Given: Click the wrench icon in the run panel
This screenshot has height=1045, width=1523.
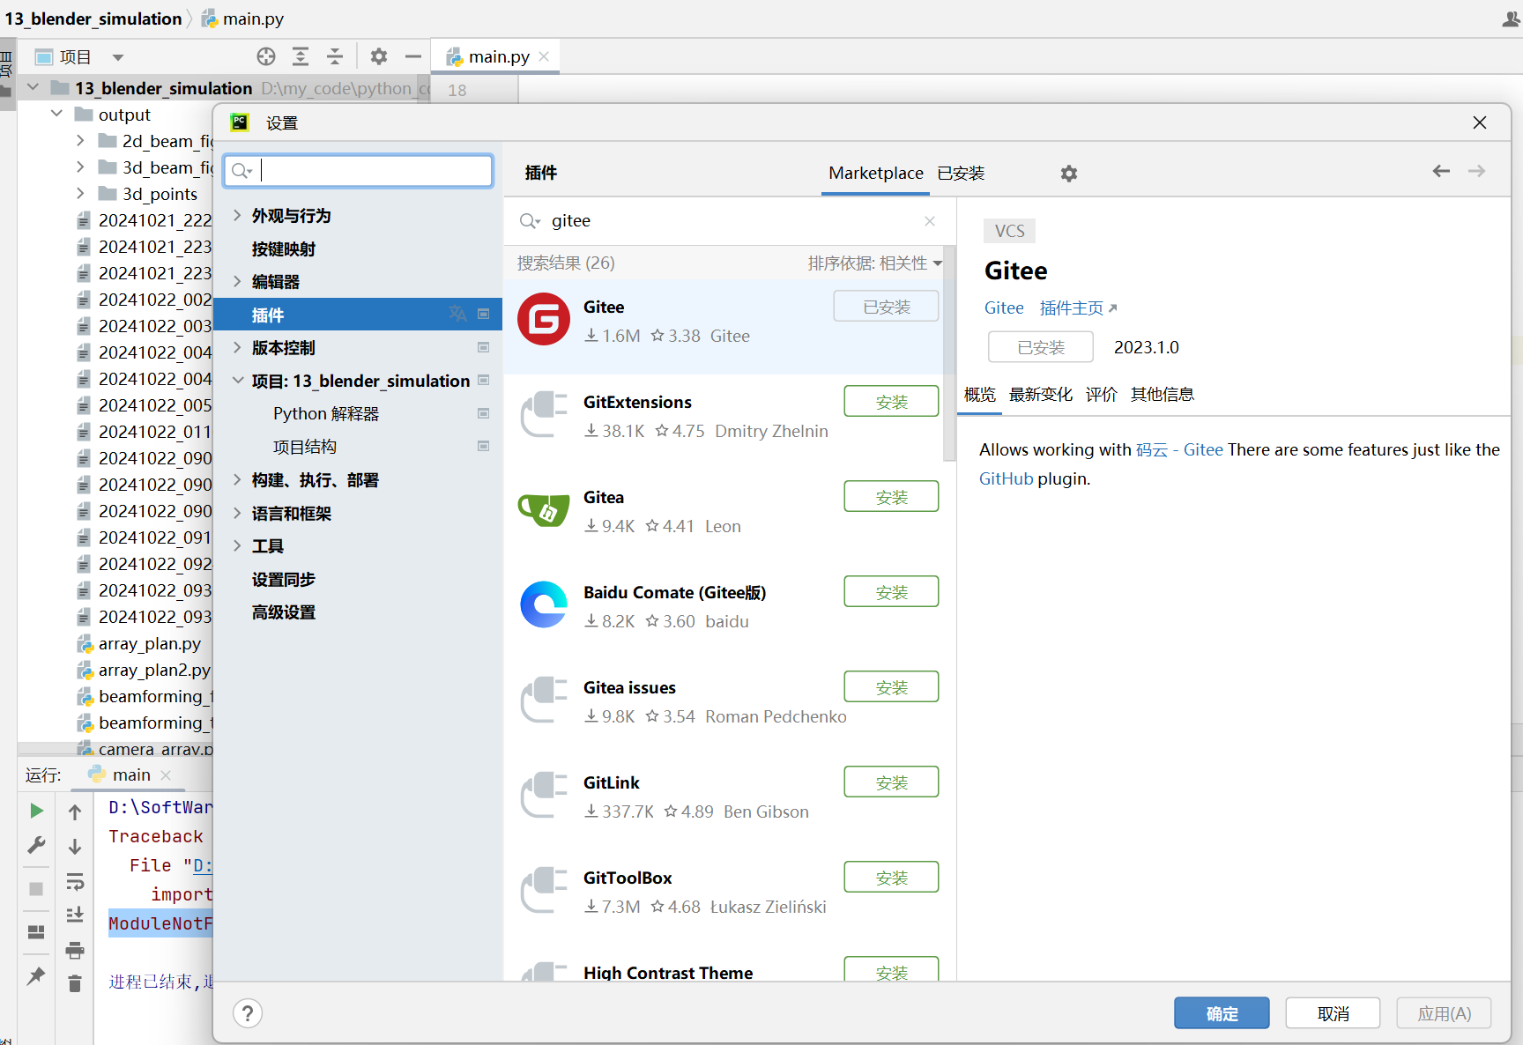Looking at the screenshot, I should click(x=36, y=846).
